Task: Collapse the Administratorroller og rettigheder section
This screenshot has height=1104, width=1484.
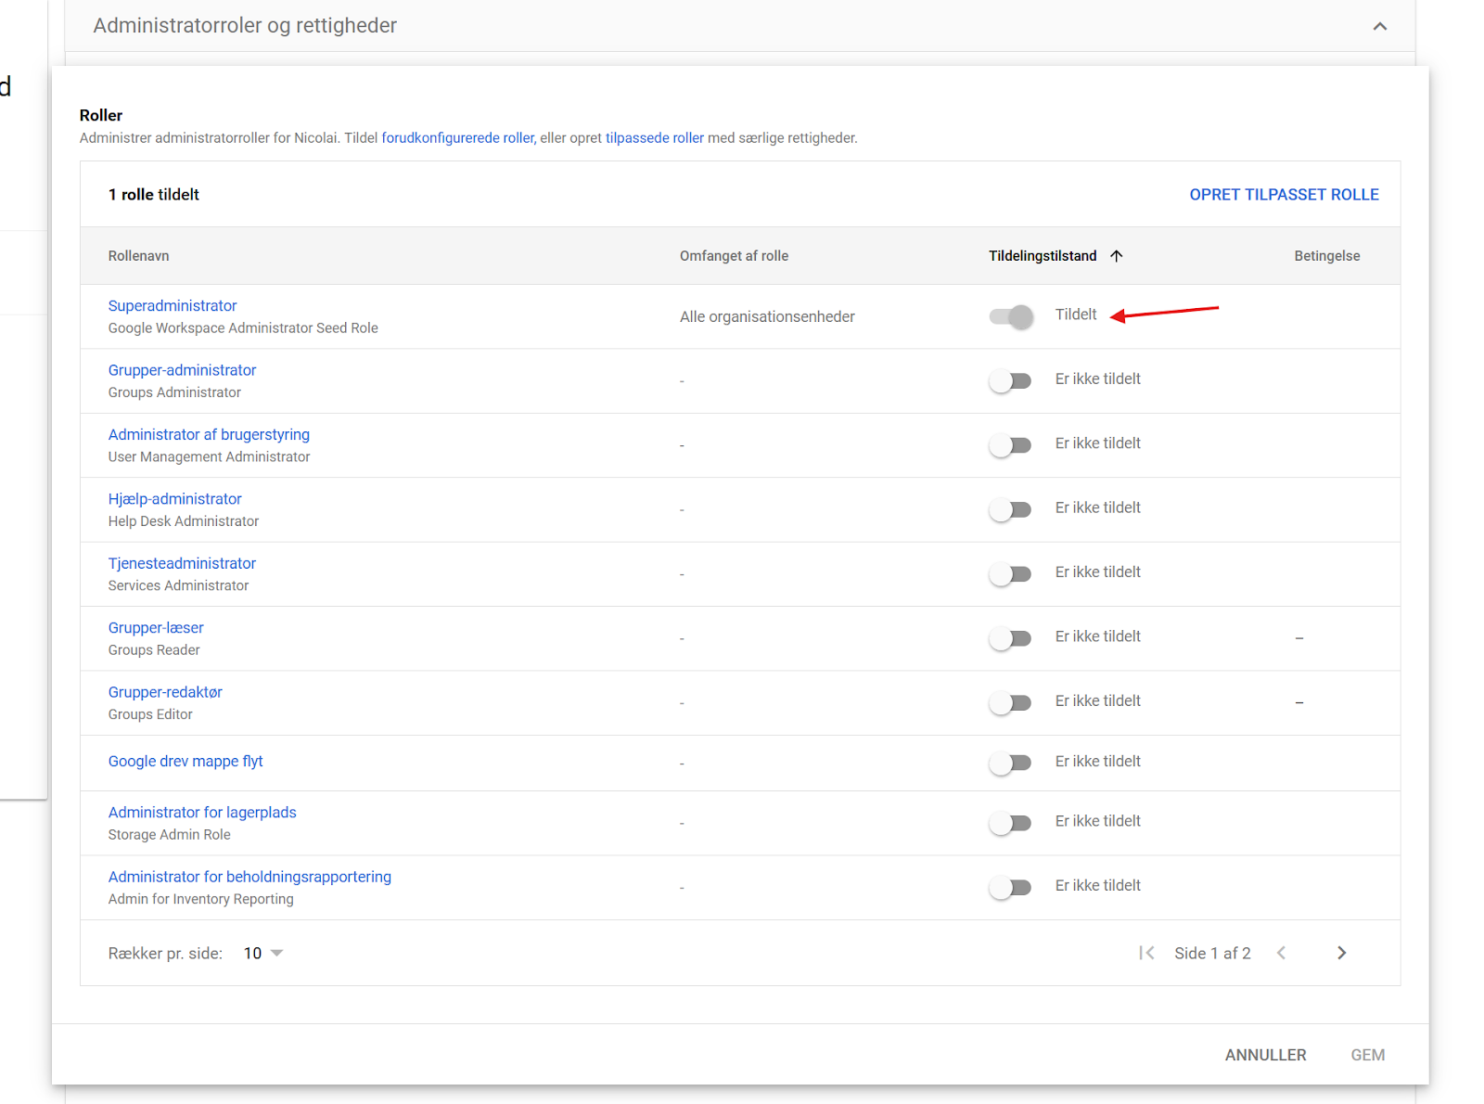Action: pos(1379,26)
